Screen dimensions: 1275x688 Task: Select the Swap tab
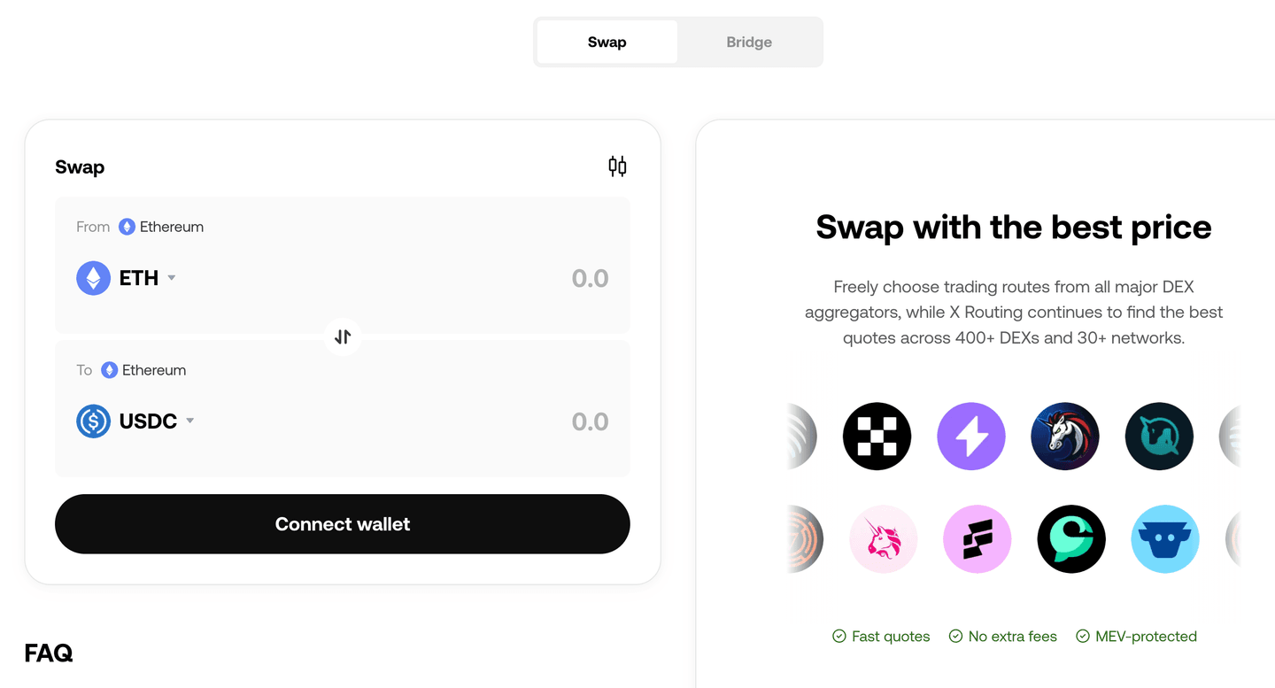(606, 42)
